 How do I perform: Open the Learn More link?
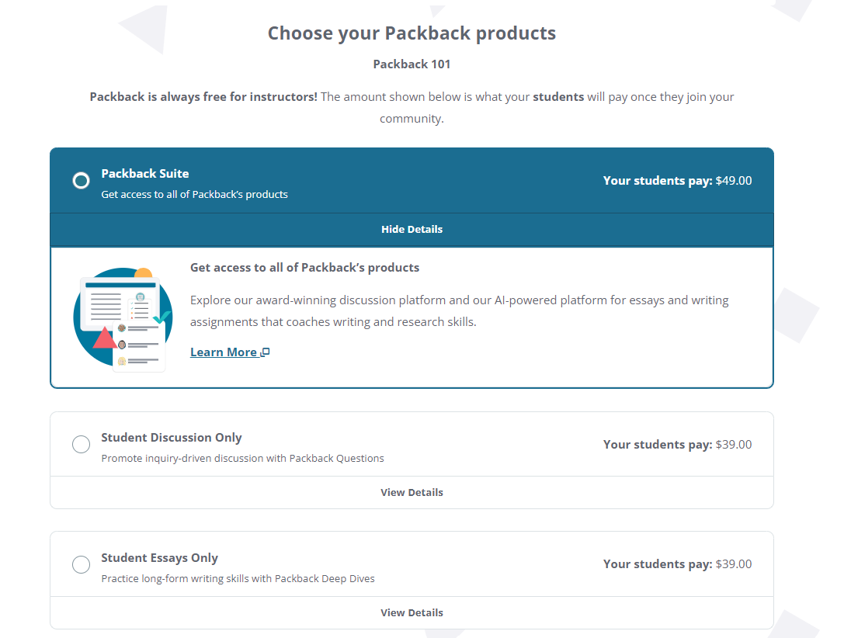point(223,351)
